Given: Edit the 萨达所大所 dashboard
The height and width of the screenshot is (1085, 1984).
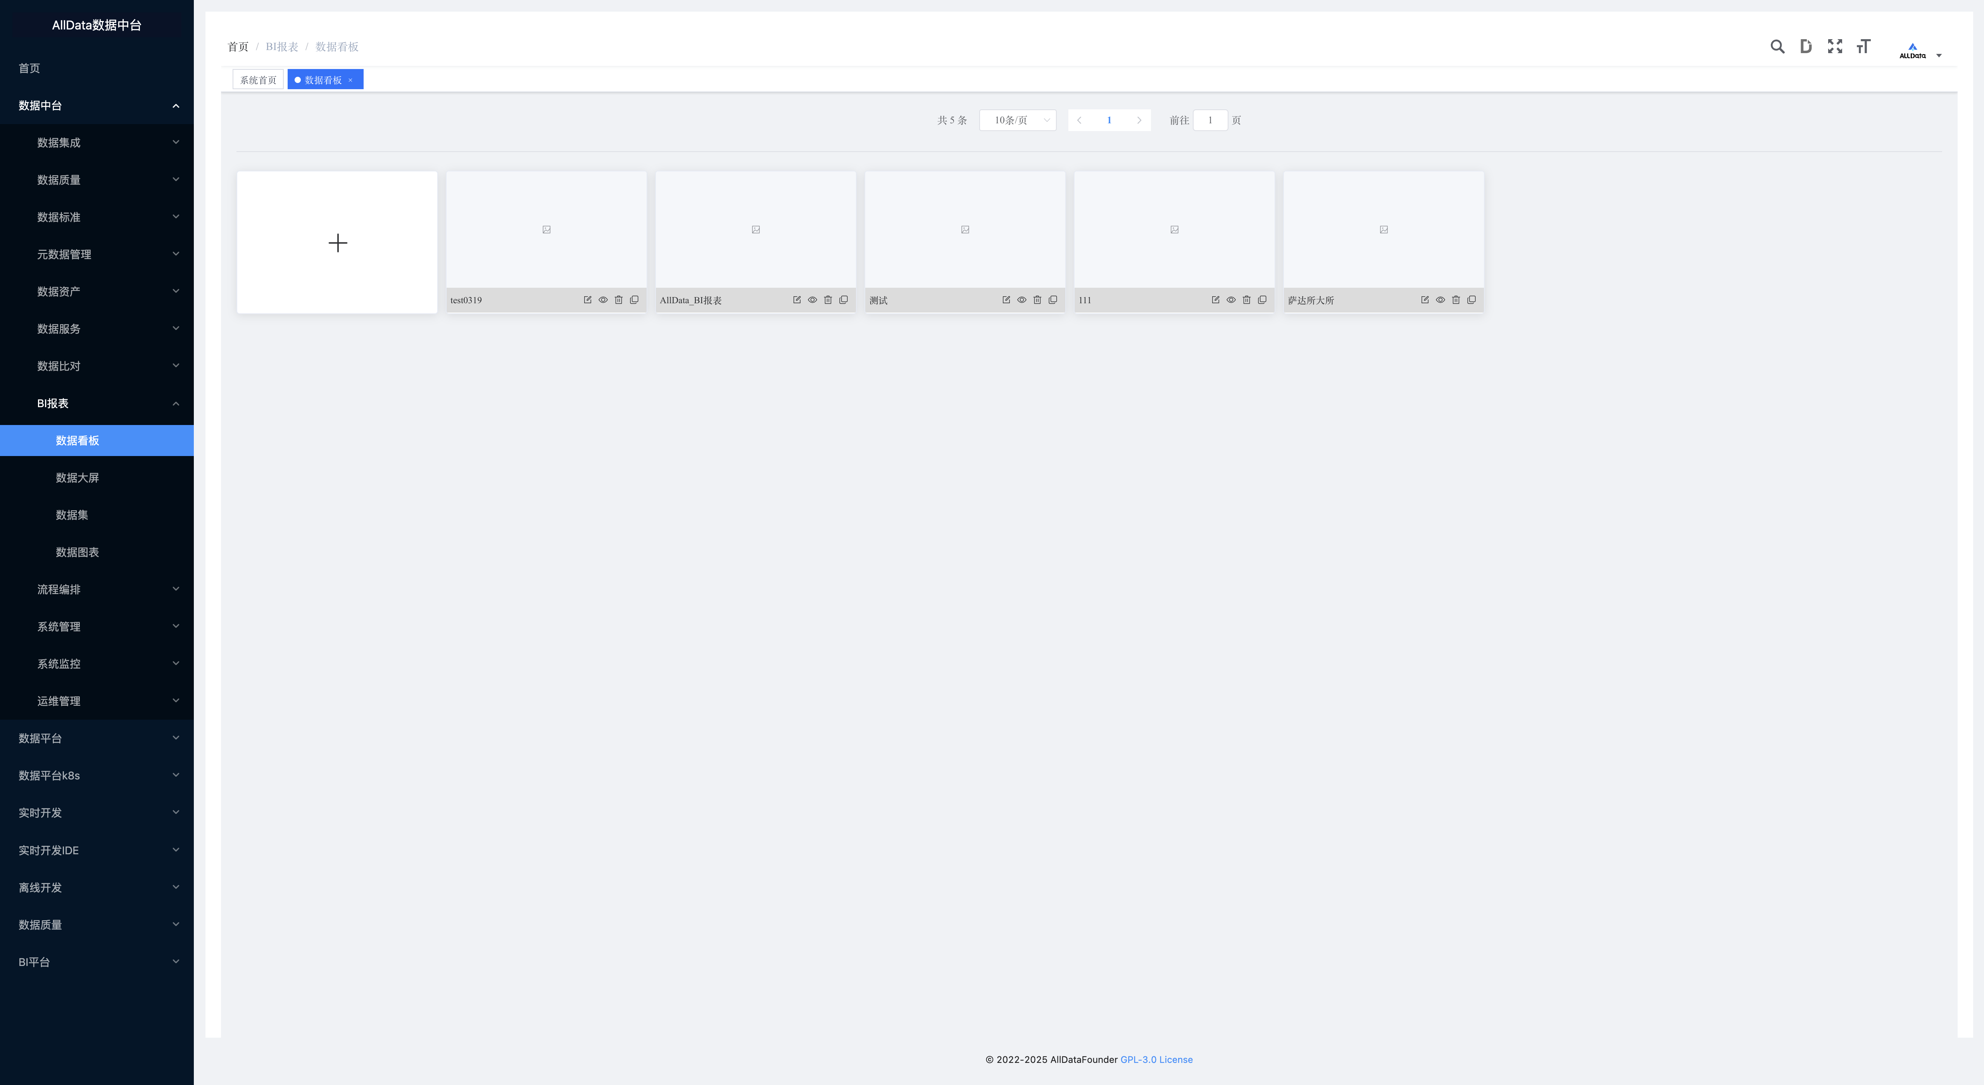Looking at the screenshot, I should [x=1425, y=300].
